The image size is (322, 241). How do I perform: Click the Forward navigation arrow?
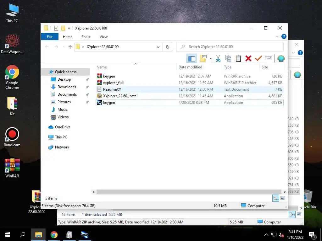(x=56, y=47)
